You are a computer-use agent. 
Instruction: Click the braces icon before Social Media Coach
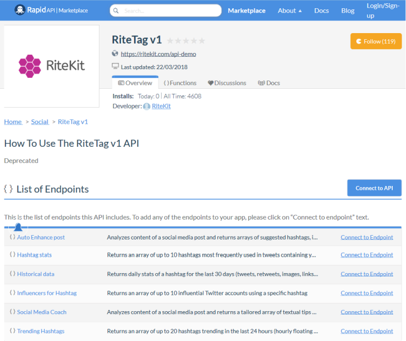(x=12, y=312)
